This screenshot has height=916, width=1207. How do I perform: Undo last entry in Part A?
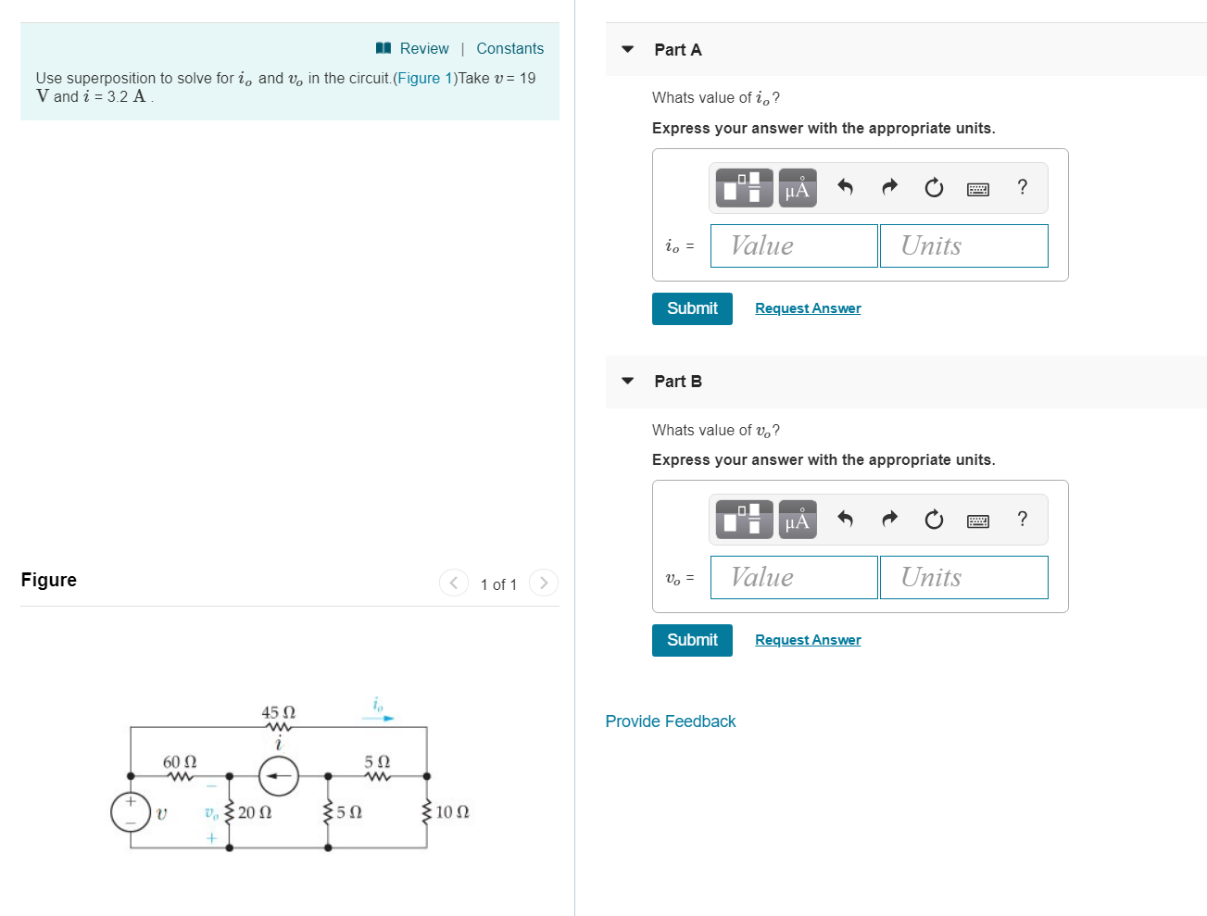point(845,187)
